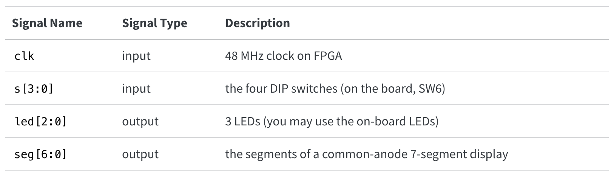Select the s[3:0] signal name cell

[34, 89]
